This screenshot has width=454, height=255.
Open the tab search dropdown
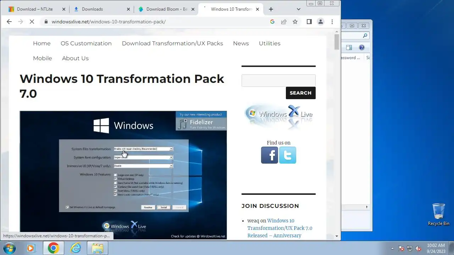pos(299,9)
